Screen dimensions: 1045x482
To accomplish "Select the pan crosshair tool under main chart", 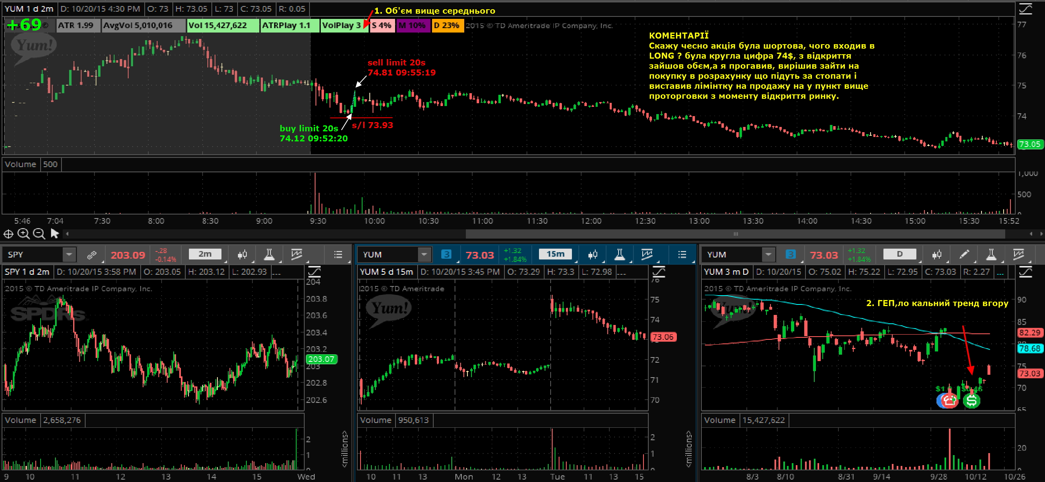I will click(8, 234).
